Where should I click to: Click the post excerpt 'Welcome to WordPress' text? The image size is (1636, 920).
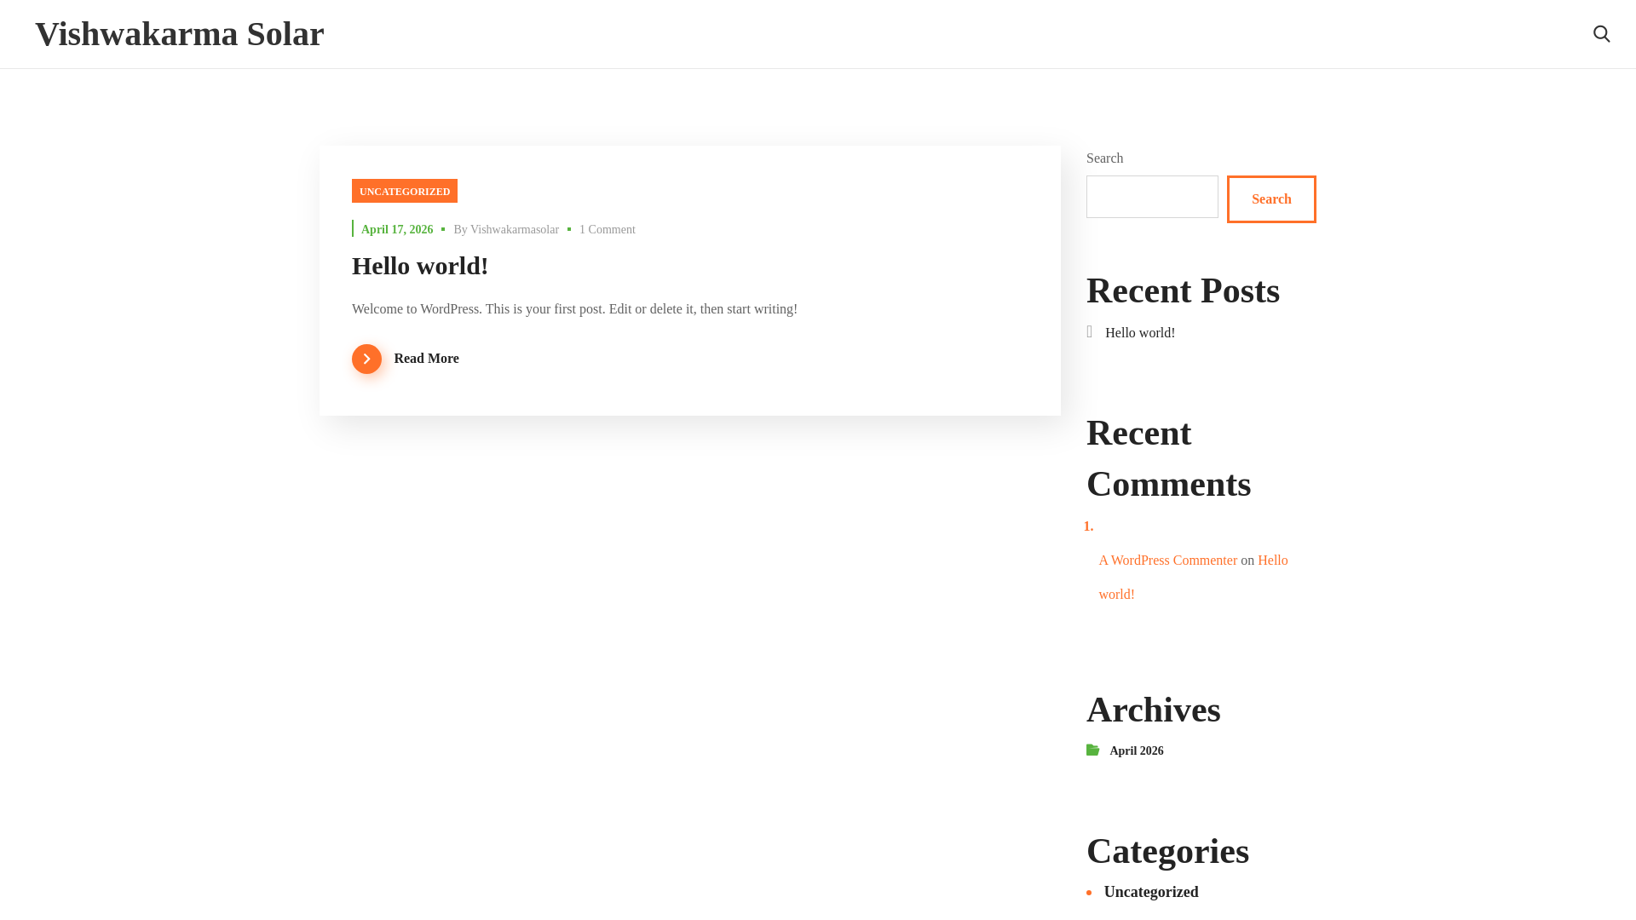pos(574,309)
